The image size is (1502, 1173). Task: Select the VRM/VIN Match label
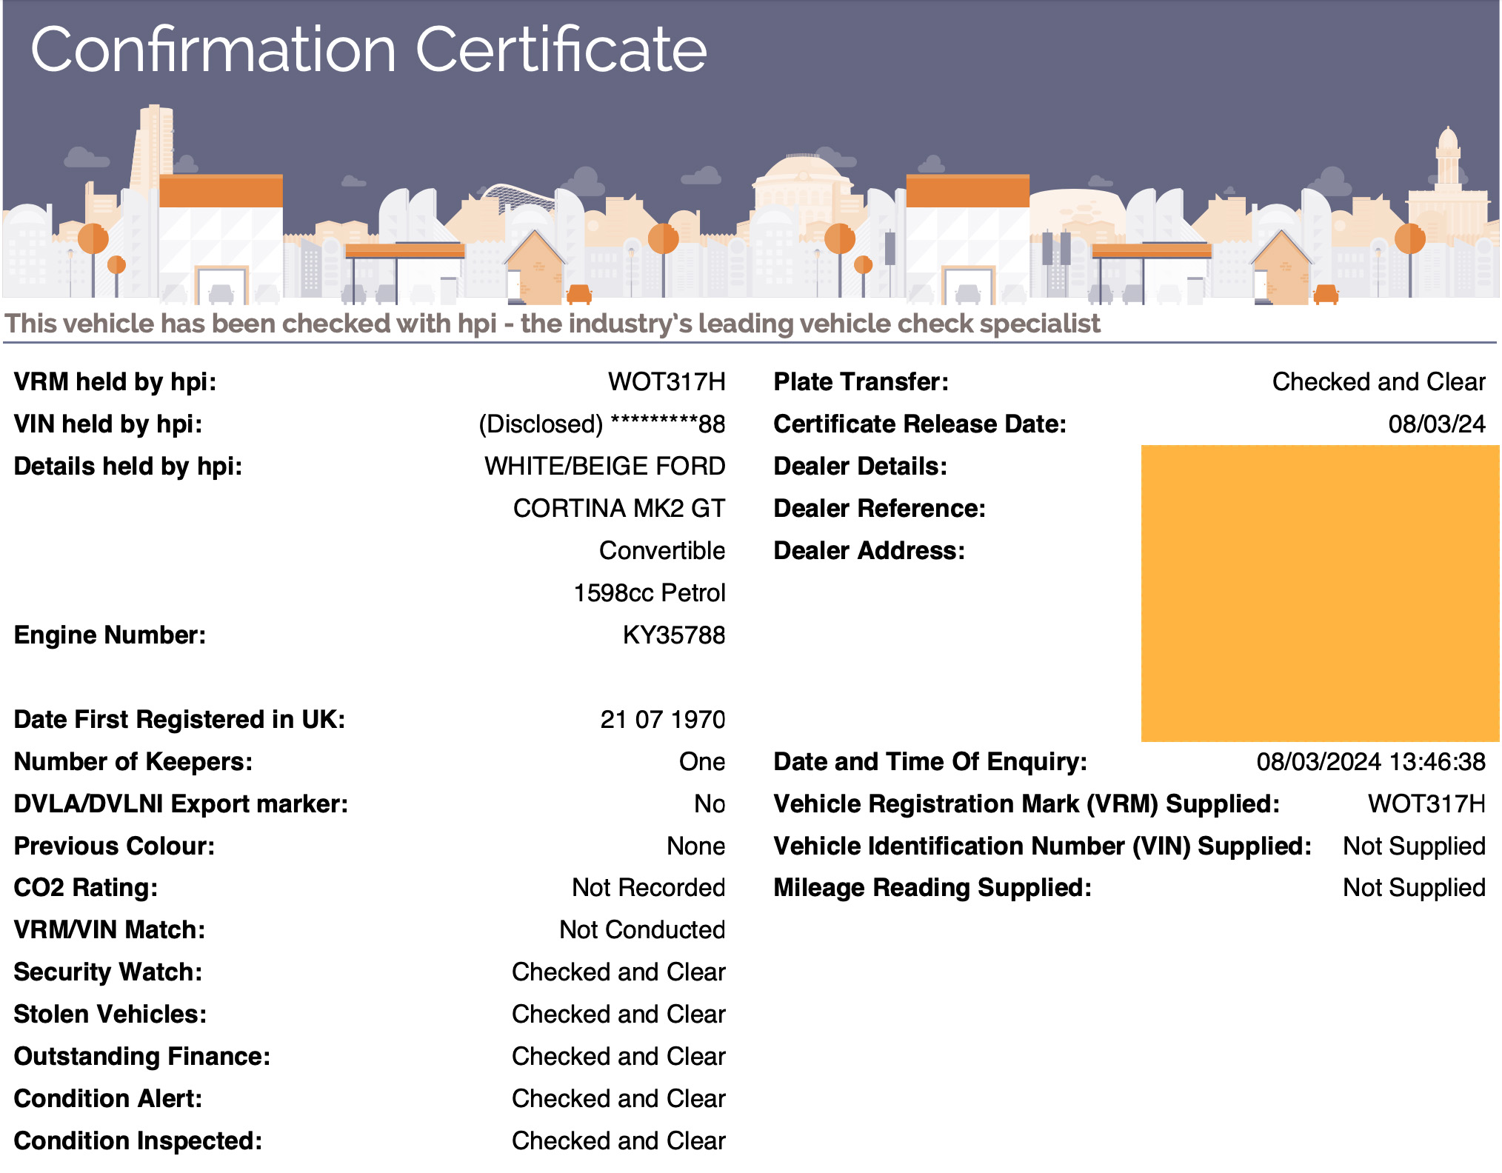tap(110, 929)
